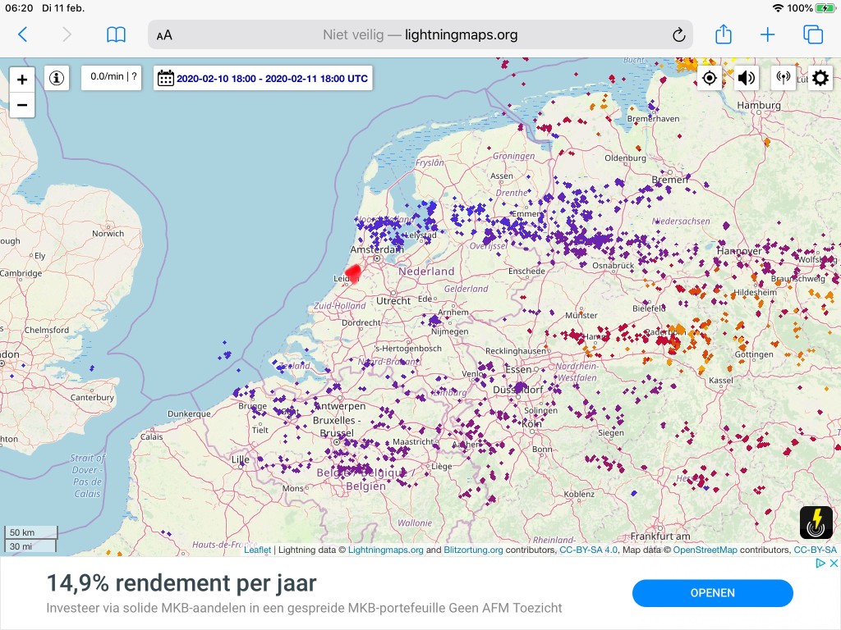This screenshot has width=841, height=630.
Task: Click the strikes per minute counter
Action: [x=112, y=77]
